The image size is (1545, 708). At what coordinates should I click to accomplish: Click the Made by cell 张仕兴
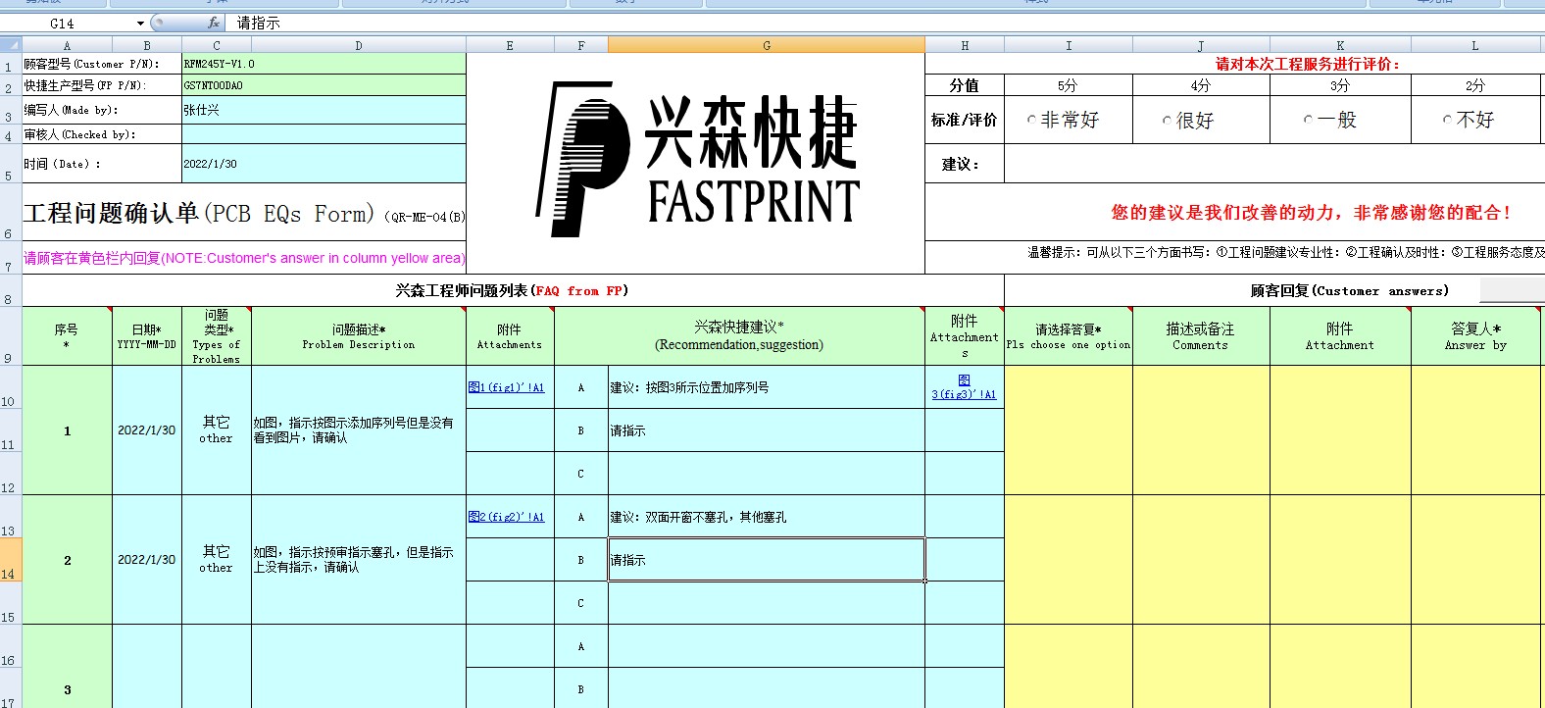(x=324, y=110)
